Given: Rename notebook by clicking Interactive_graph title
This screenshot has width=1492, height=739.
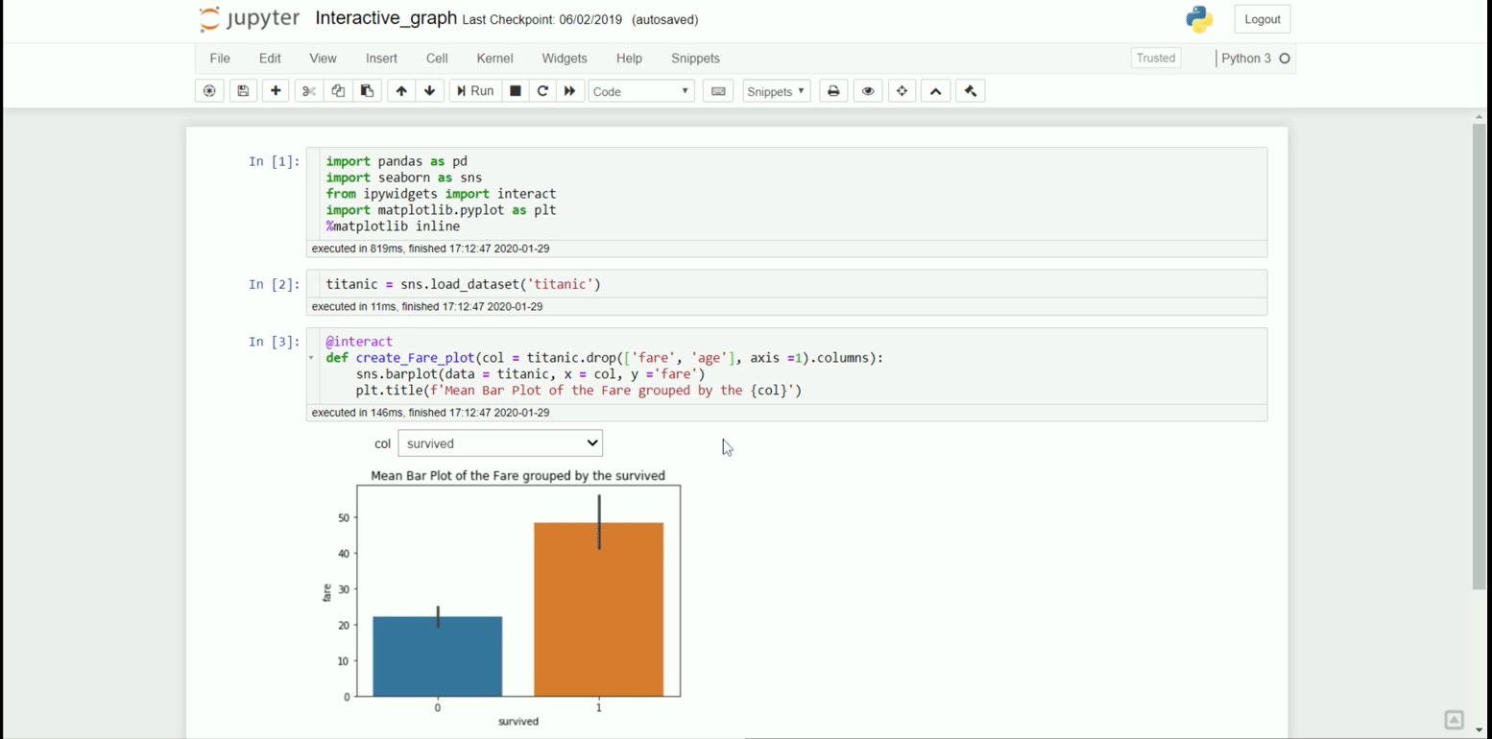Looking at the screenshot, I should pyautogui.click(x=386, y=17).
